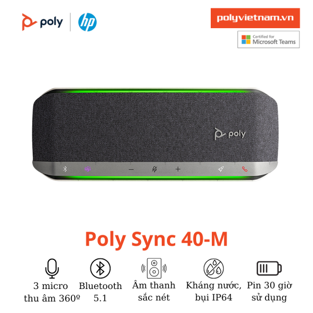Click the Poly Sync 40-M product title

tap(156, 239)
